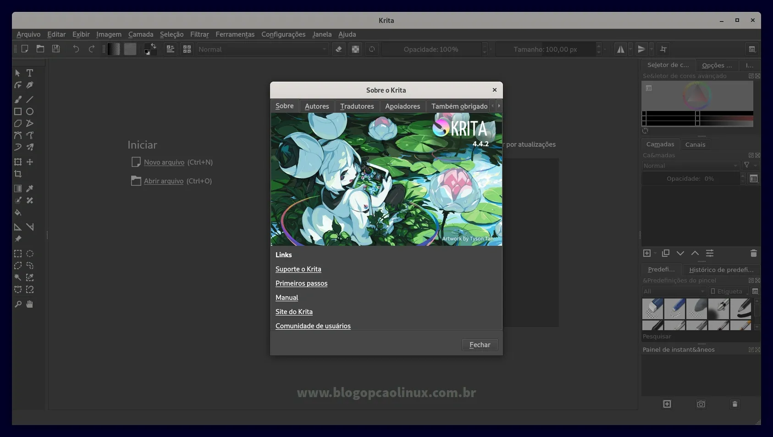Open the Manual link
The height and width of the screenshot is (437, 773).
tap(287, 298)
